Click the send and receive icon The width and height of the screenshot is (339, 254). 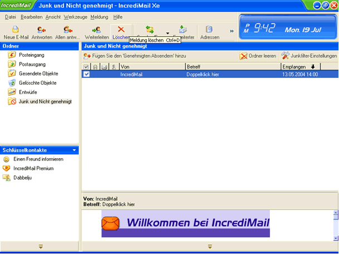(149, 30)
